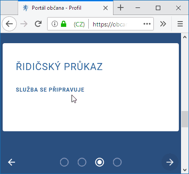Click the browser forward arrow
Viewport: 189px width, 174px height.
[24, 24]
